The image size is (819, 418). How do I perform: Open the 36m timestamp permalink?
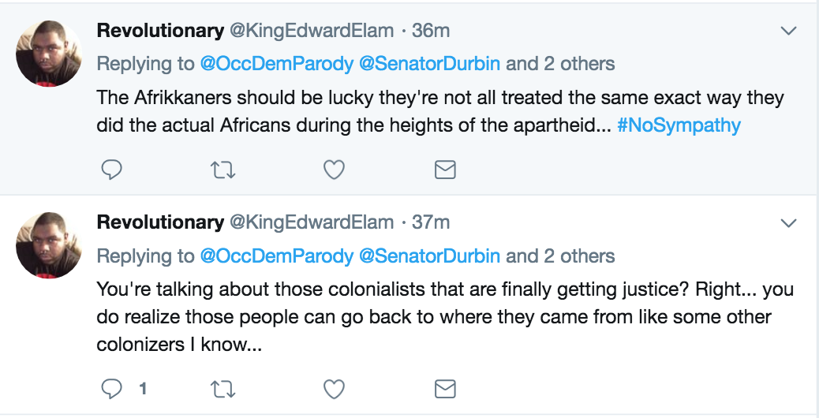[x=431, y=32]
